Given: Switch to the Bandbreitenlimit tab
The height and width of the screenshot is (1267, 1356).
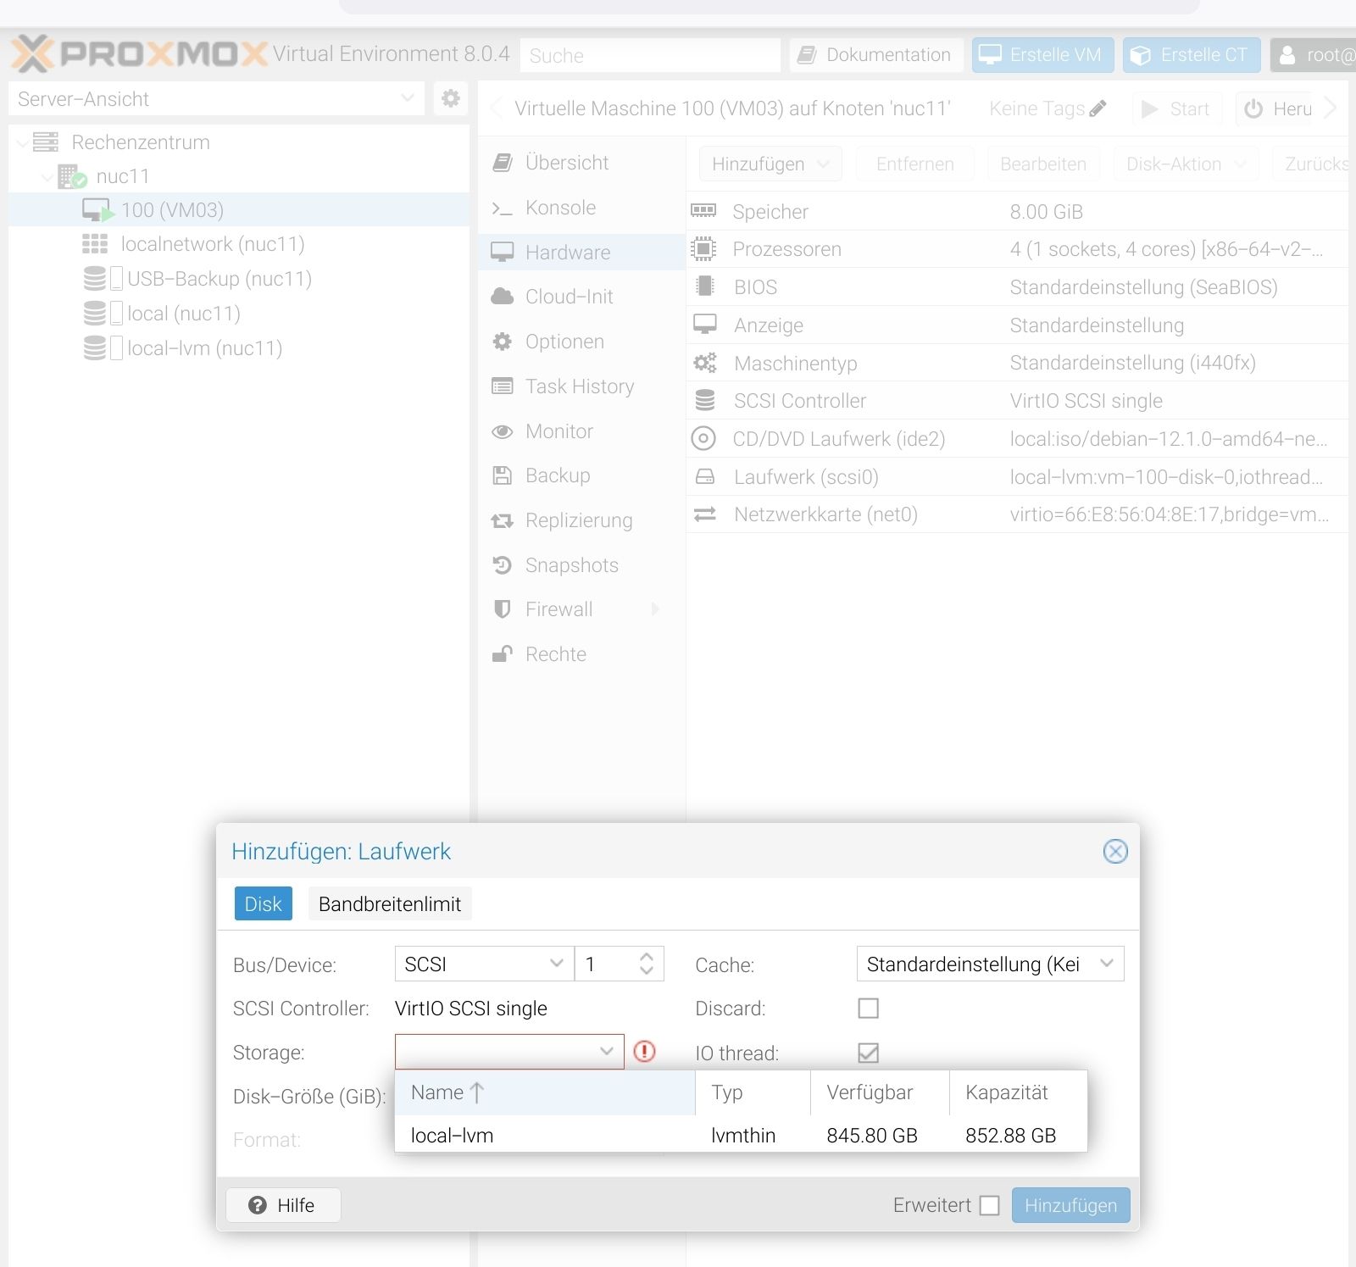Looking at the screenshot, I should point(390,903).
